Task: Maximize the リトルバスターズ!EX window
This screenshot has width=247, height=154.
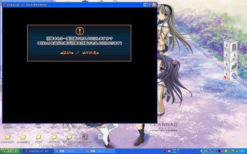Action: pos(150,5)
